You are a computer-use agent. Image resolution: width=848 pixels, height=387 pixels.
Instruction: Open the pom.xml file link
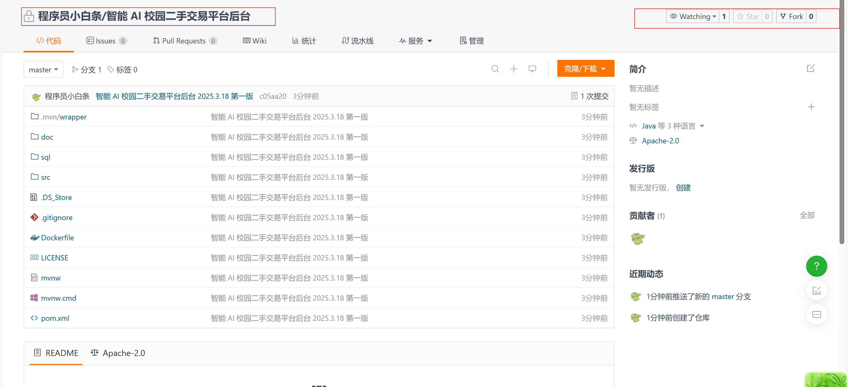55,318
